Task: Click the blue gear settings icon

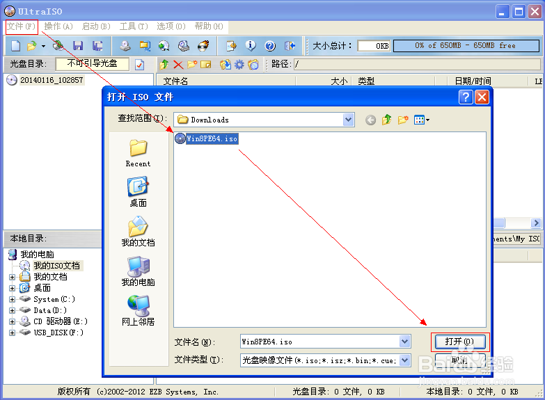Action: pos(239,65)
